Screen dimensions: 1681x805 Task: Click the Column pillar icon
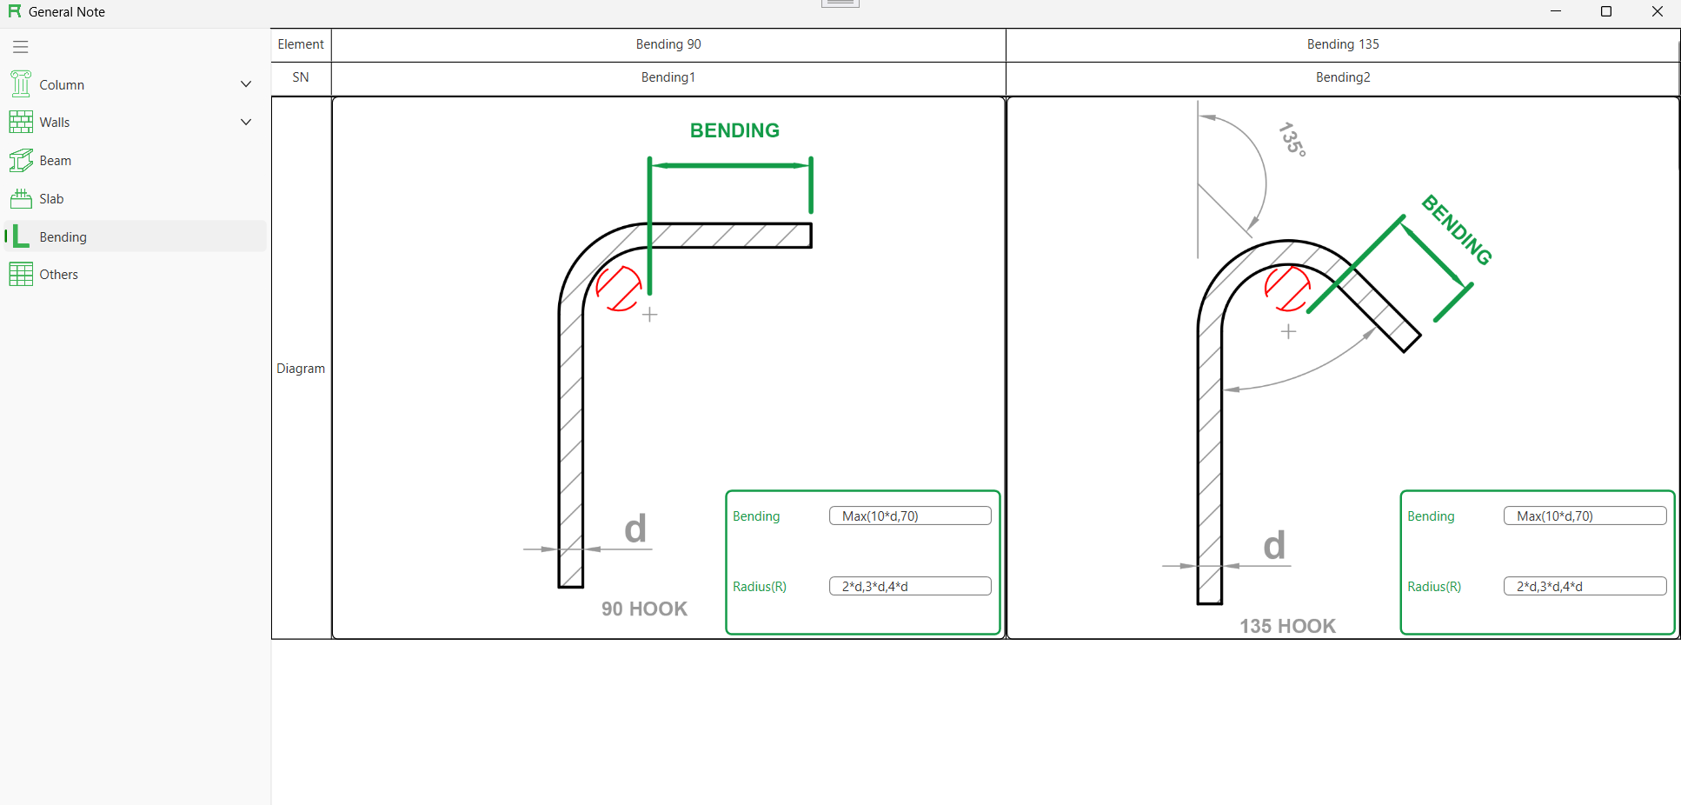tap(21, 84)
